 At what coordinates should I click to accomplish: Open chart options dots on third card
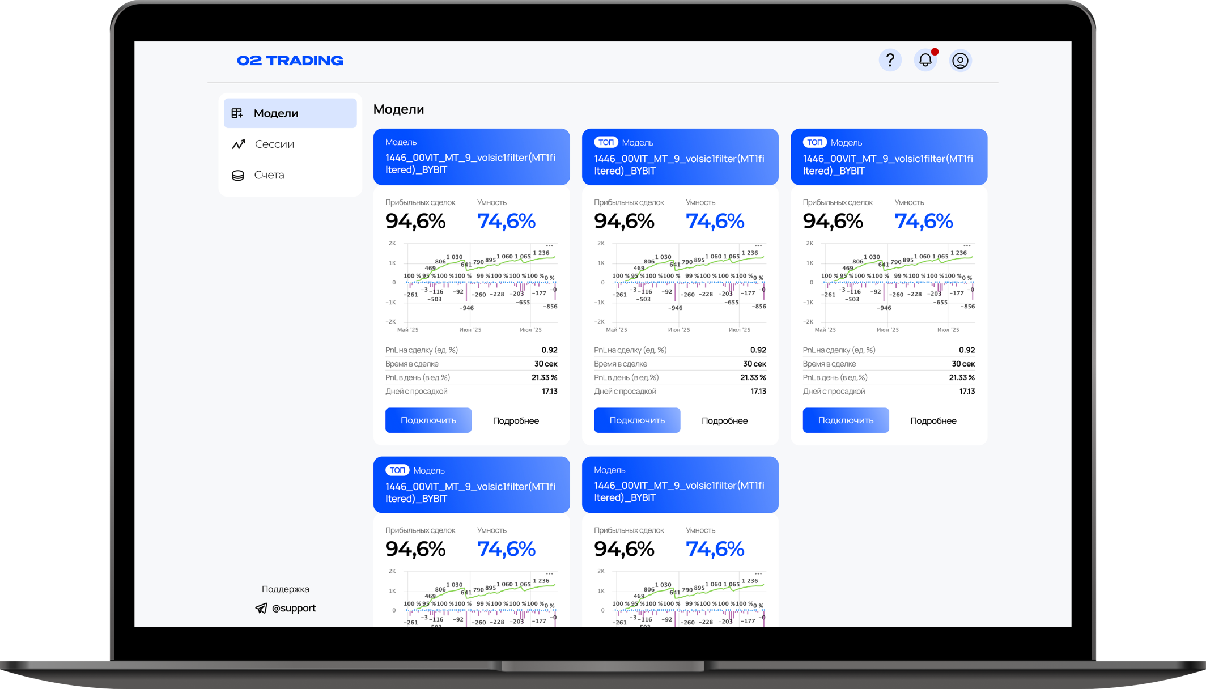pyautogui.click(x=967, y=246)
